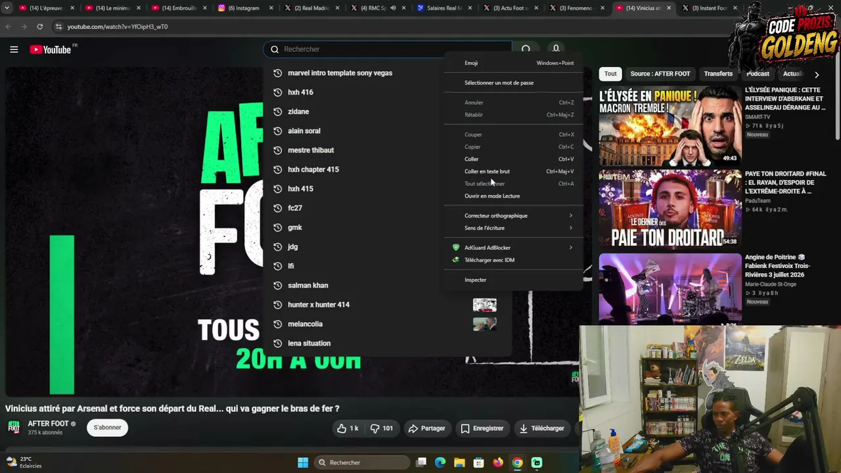Click the browser address bar URL
Screen dimensions: 841x473
pyautogui.click(x=117, y=27)
